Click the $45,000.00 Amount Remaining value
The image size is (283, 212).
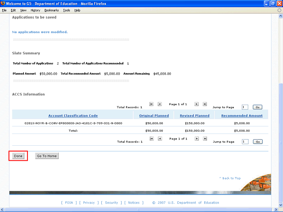[162, 74]
